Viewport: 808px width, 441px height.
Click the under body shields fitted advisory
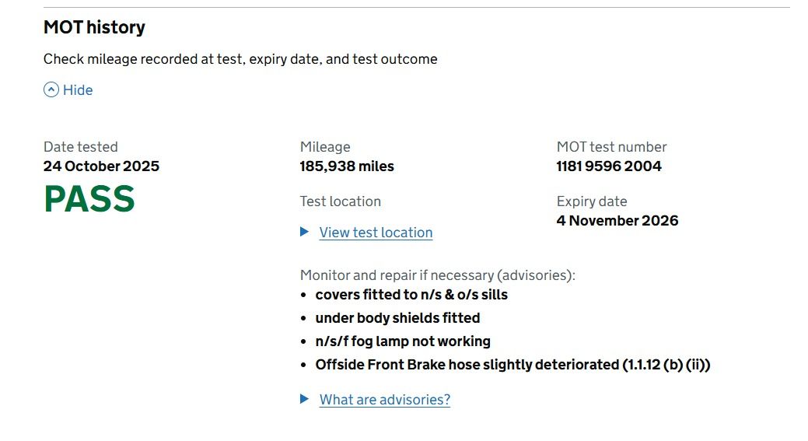[x=397, y=318]
